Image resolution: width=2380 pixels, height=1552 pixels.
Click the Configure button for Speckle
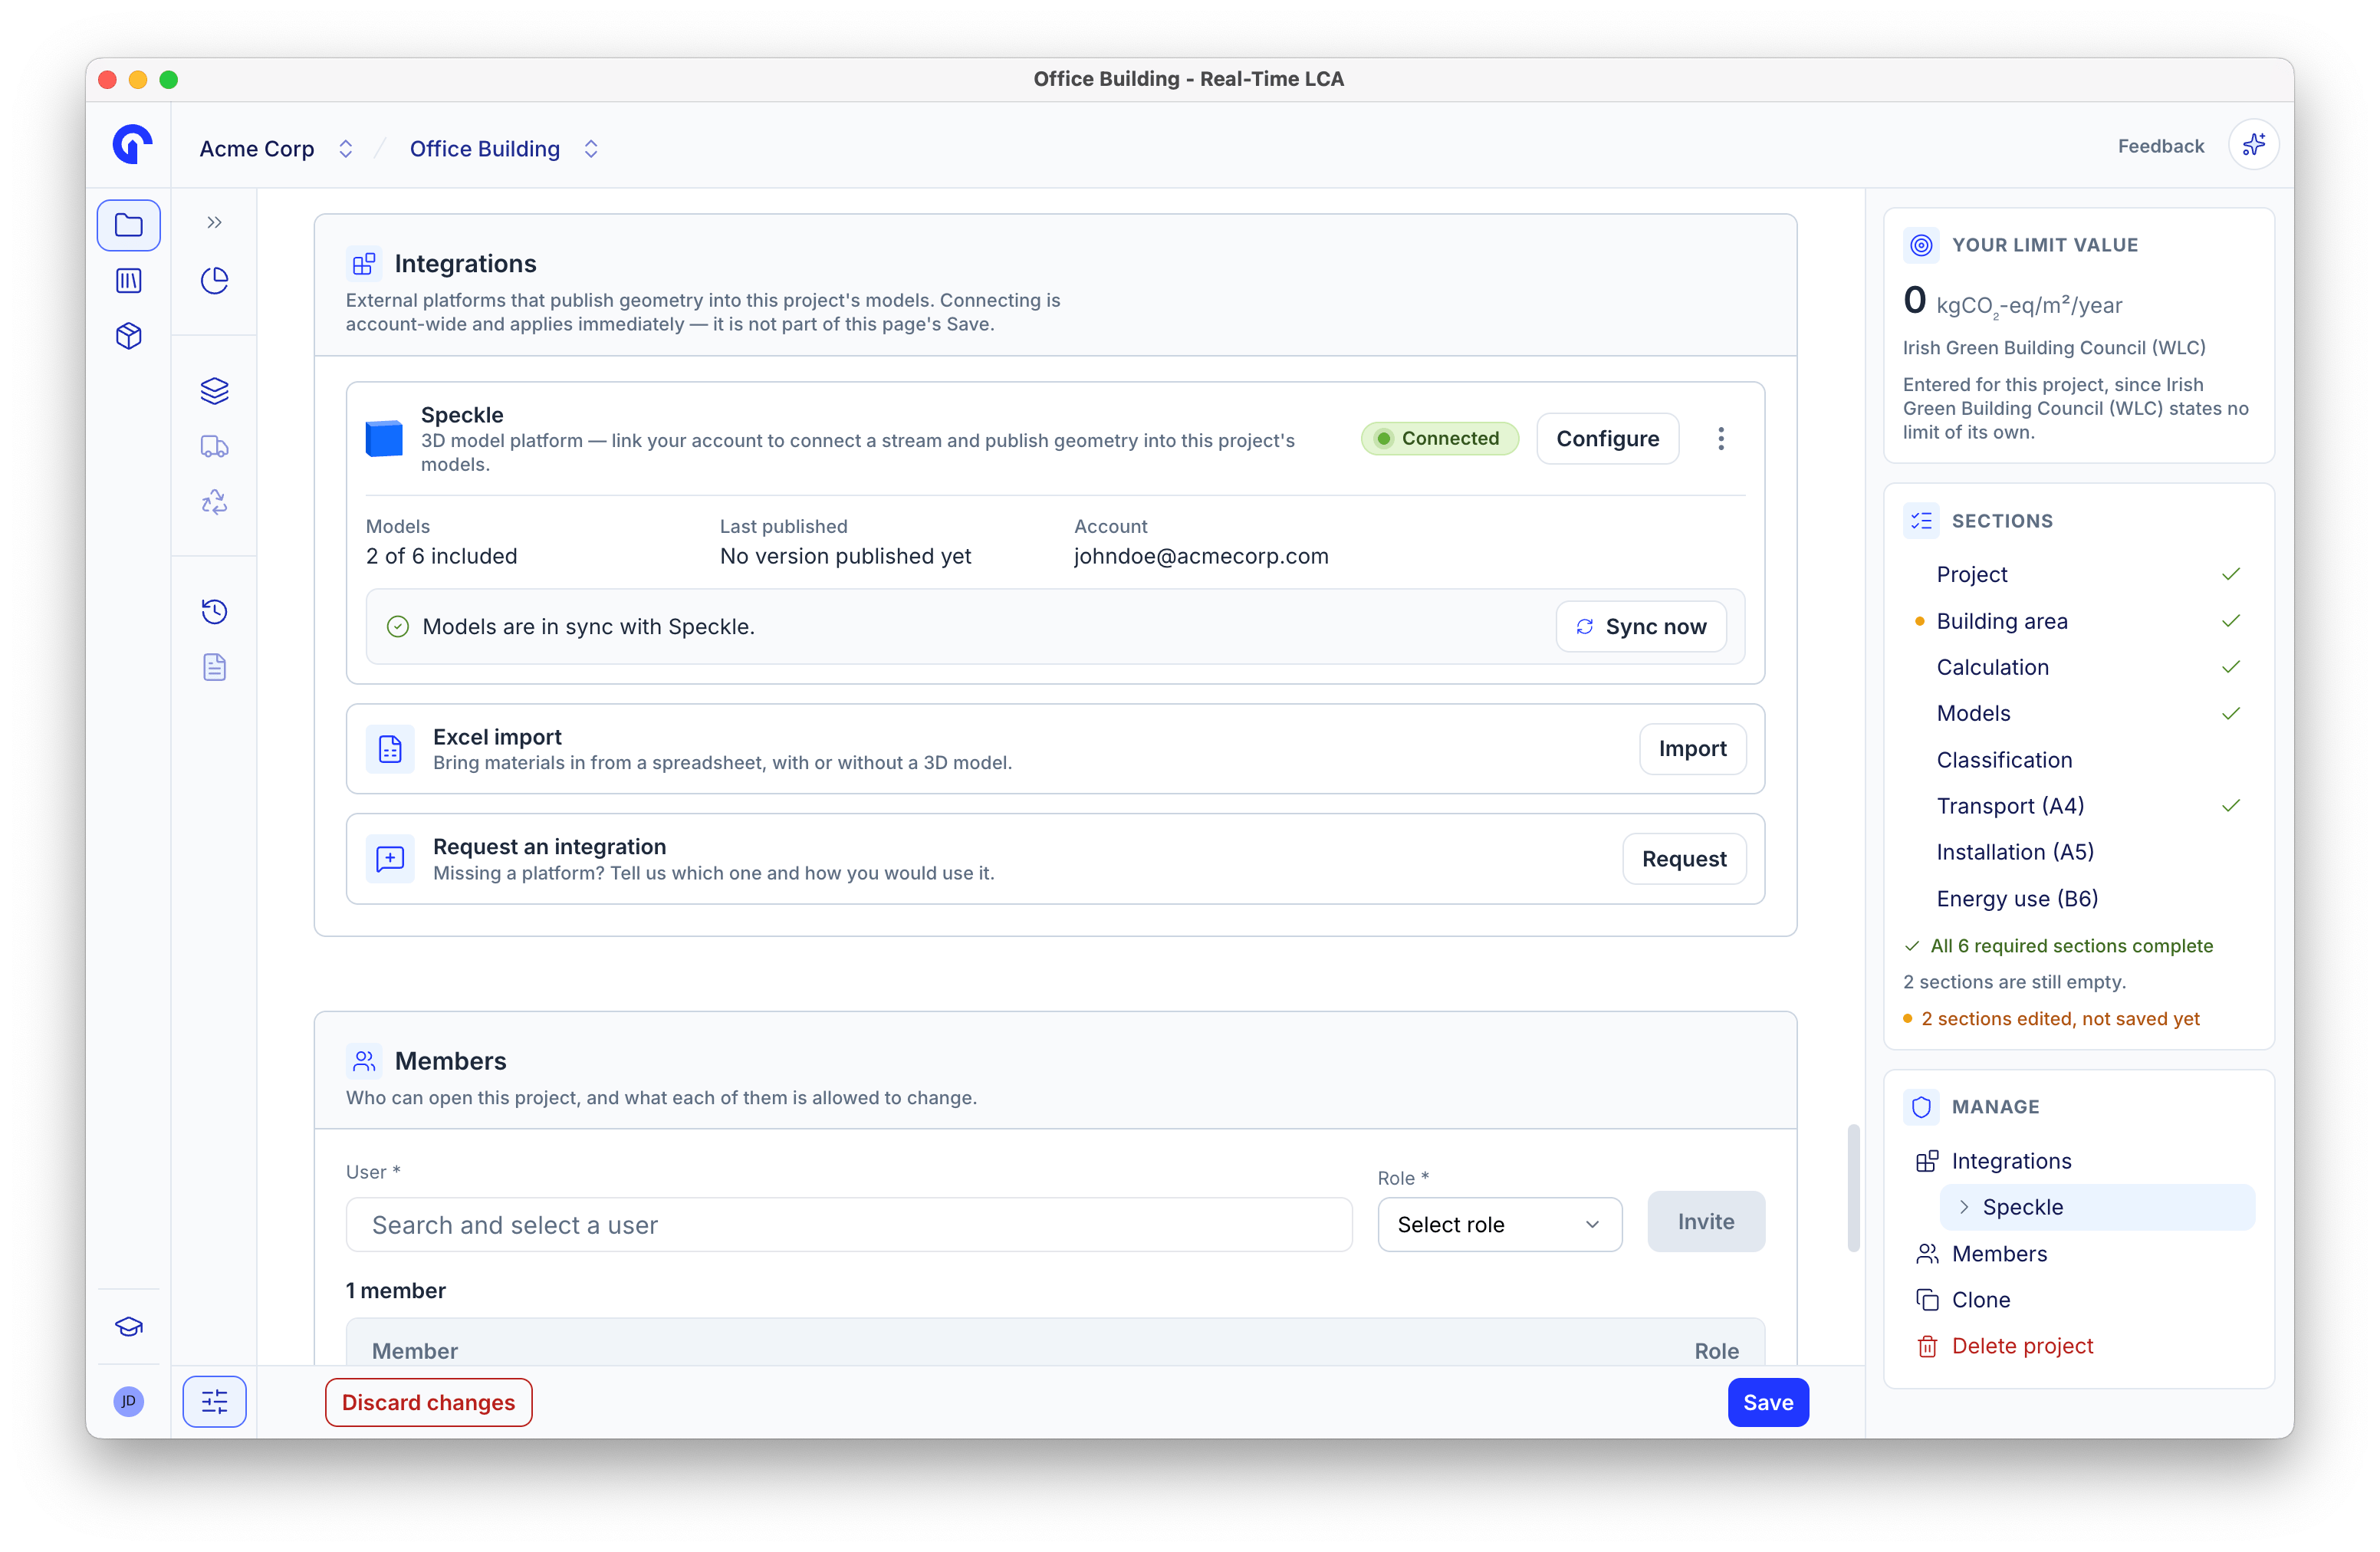[1607, 438]
